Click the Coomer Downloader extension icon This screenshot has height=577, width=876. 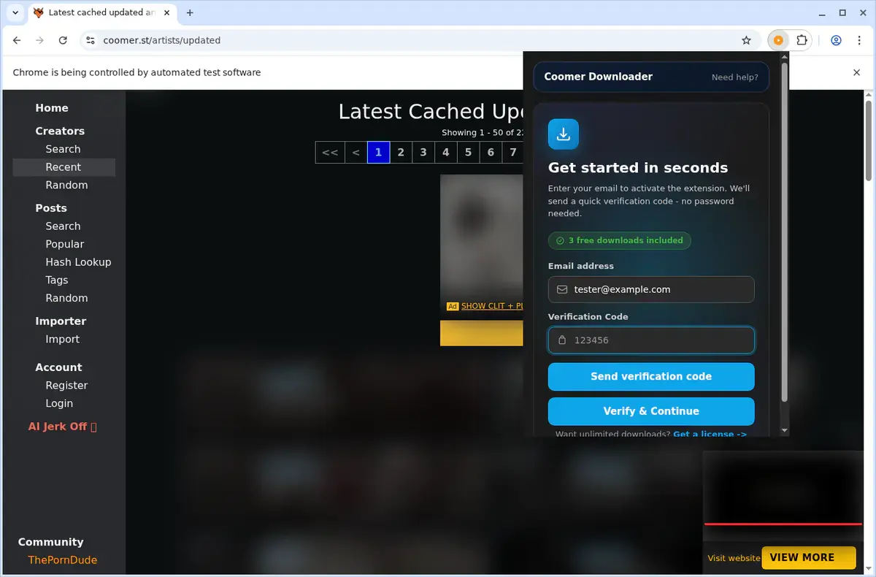[x=778, y=40]
